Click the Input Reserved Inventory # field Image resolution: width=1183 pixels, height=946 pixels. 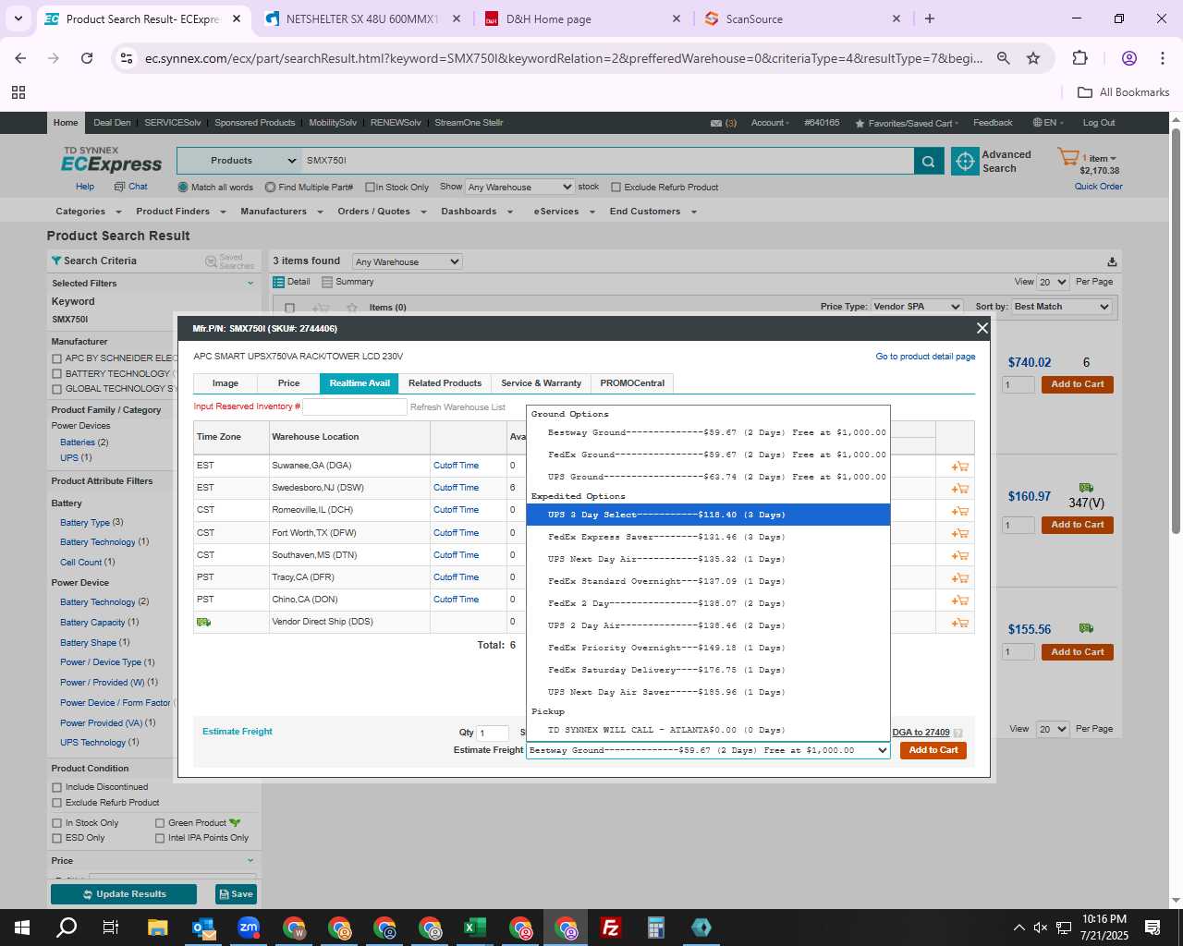click(355, 406)
